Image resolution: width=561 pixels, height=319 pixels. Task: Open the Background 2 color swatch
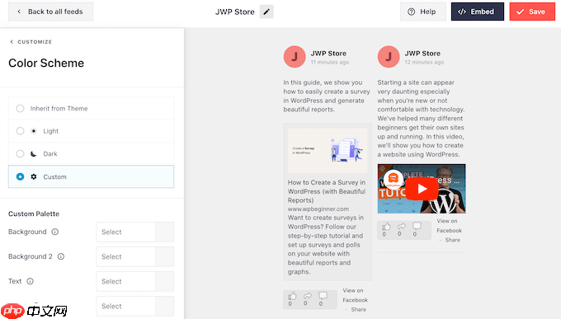coord(164,256)
